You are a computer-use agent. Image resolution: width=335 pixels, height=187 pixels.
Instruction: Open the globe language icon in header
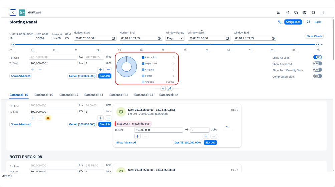click(305, 13)
